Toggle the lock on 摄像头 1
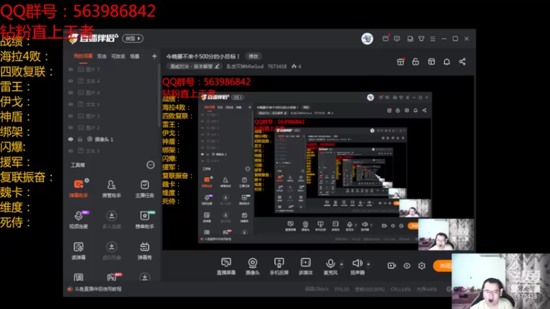Image resolution: width=550 pixels, height=309 pixels. coord(80,139)
